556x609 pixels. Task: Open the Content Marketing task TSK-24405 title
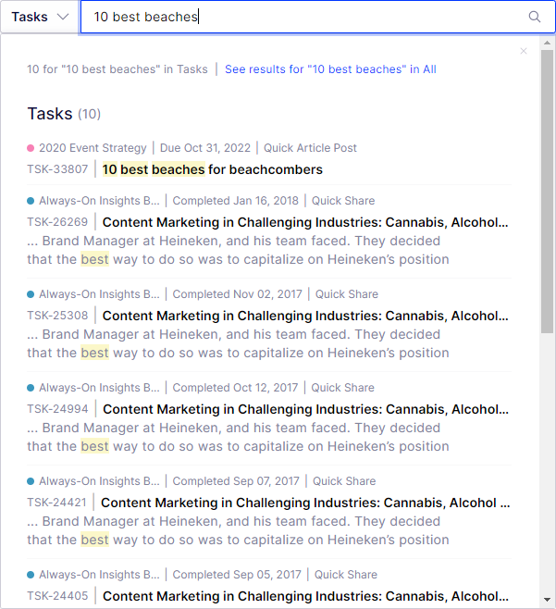pyautogui.click(x=305, y=596)
